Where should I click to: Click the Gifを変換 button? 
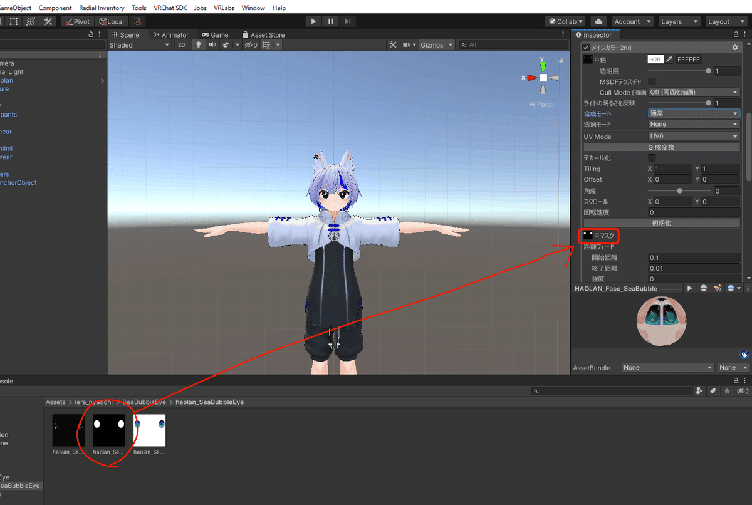coord(662,147)
